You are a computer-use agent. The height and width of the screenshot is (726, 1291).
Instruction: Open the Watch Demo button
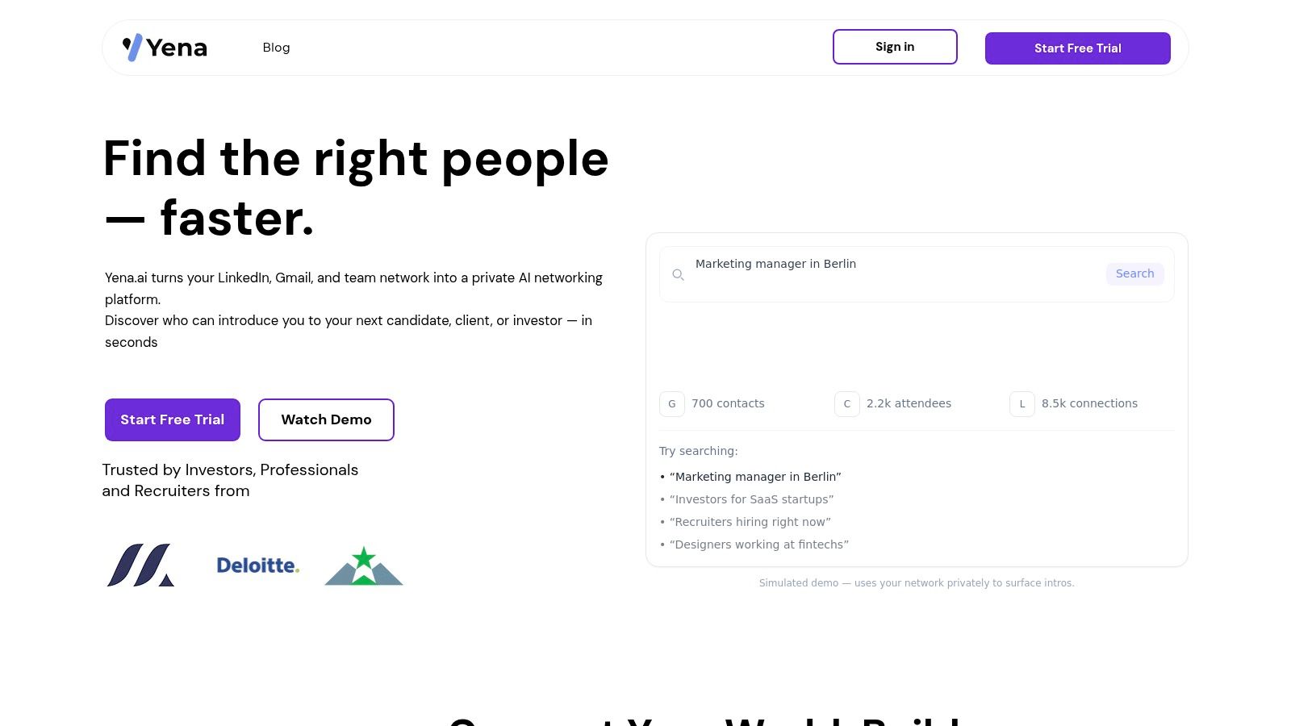click(326, 419)
